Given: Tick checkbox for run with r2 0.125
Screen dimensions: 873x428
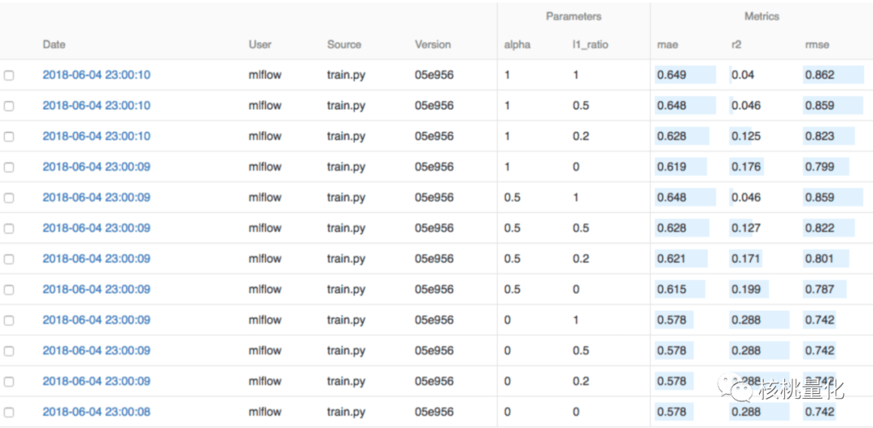Looking at the screenshot, I should click(x=9, y=137).
